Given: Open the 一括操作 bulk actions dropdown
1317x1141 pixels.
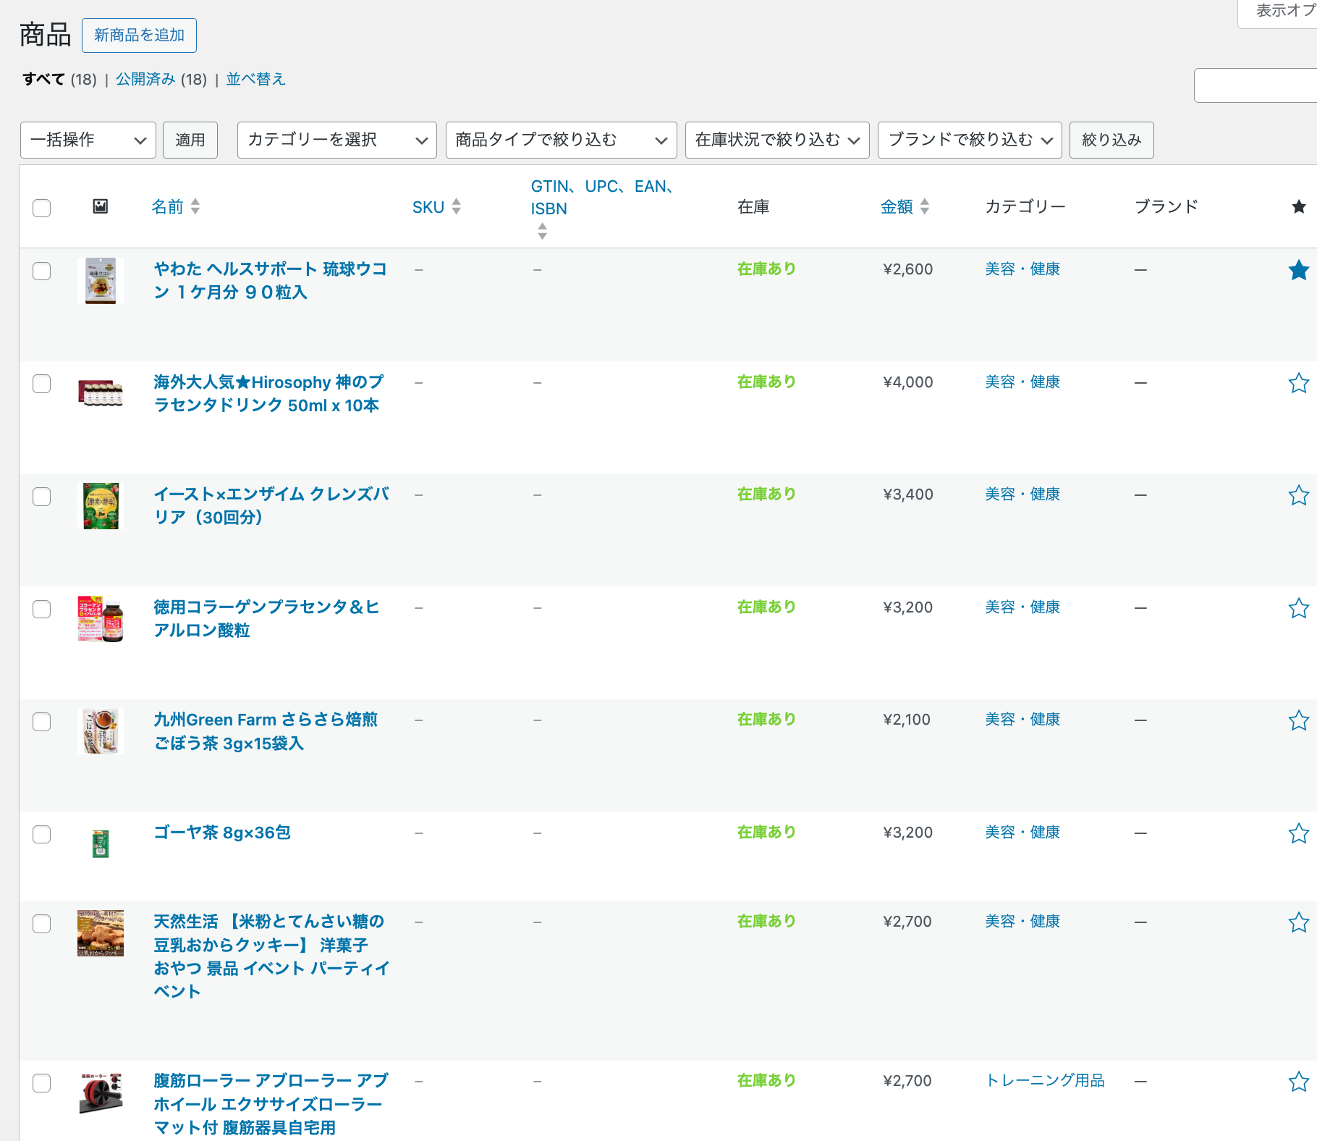Looking at the screenshot, I should click(x=88, y=140).
